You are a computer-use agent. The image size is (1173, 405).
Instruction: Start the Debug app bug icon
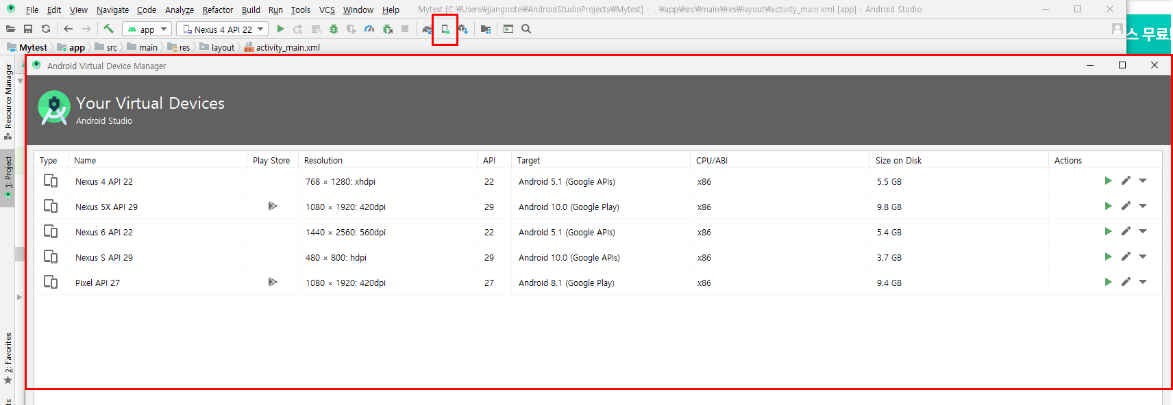[x=334, y=29]
